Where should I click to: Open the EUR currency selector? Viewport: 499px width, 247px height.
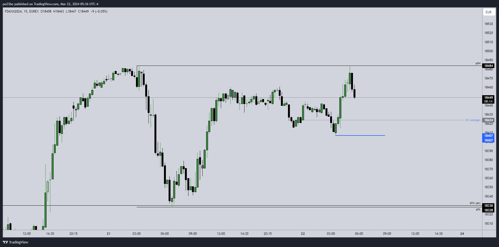(x=488, y=12)
